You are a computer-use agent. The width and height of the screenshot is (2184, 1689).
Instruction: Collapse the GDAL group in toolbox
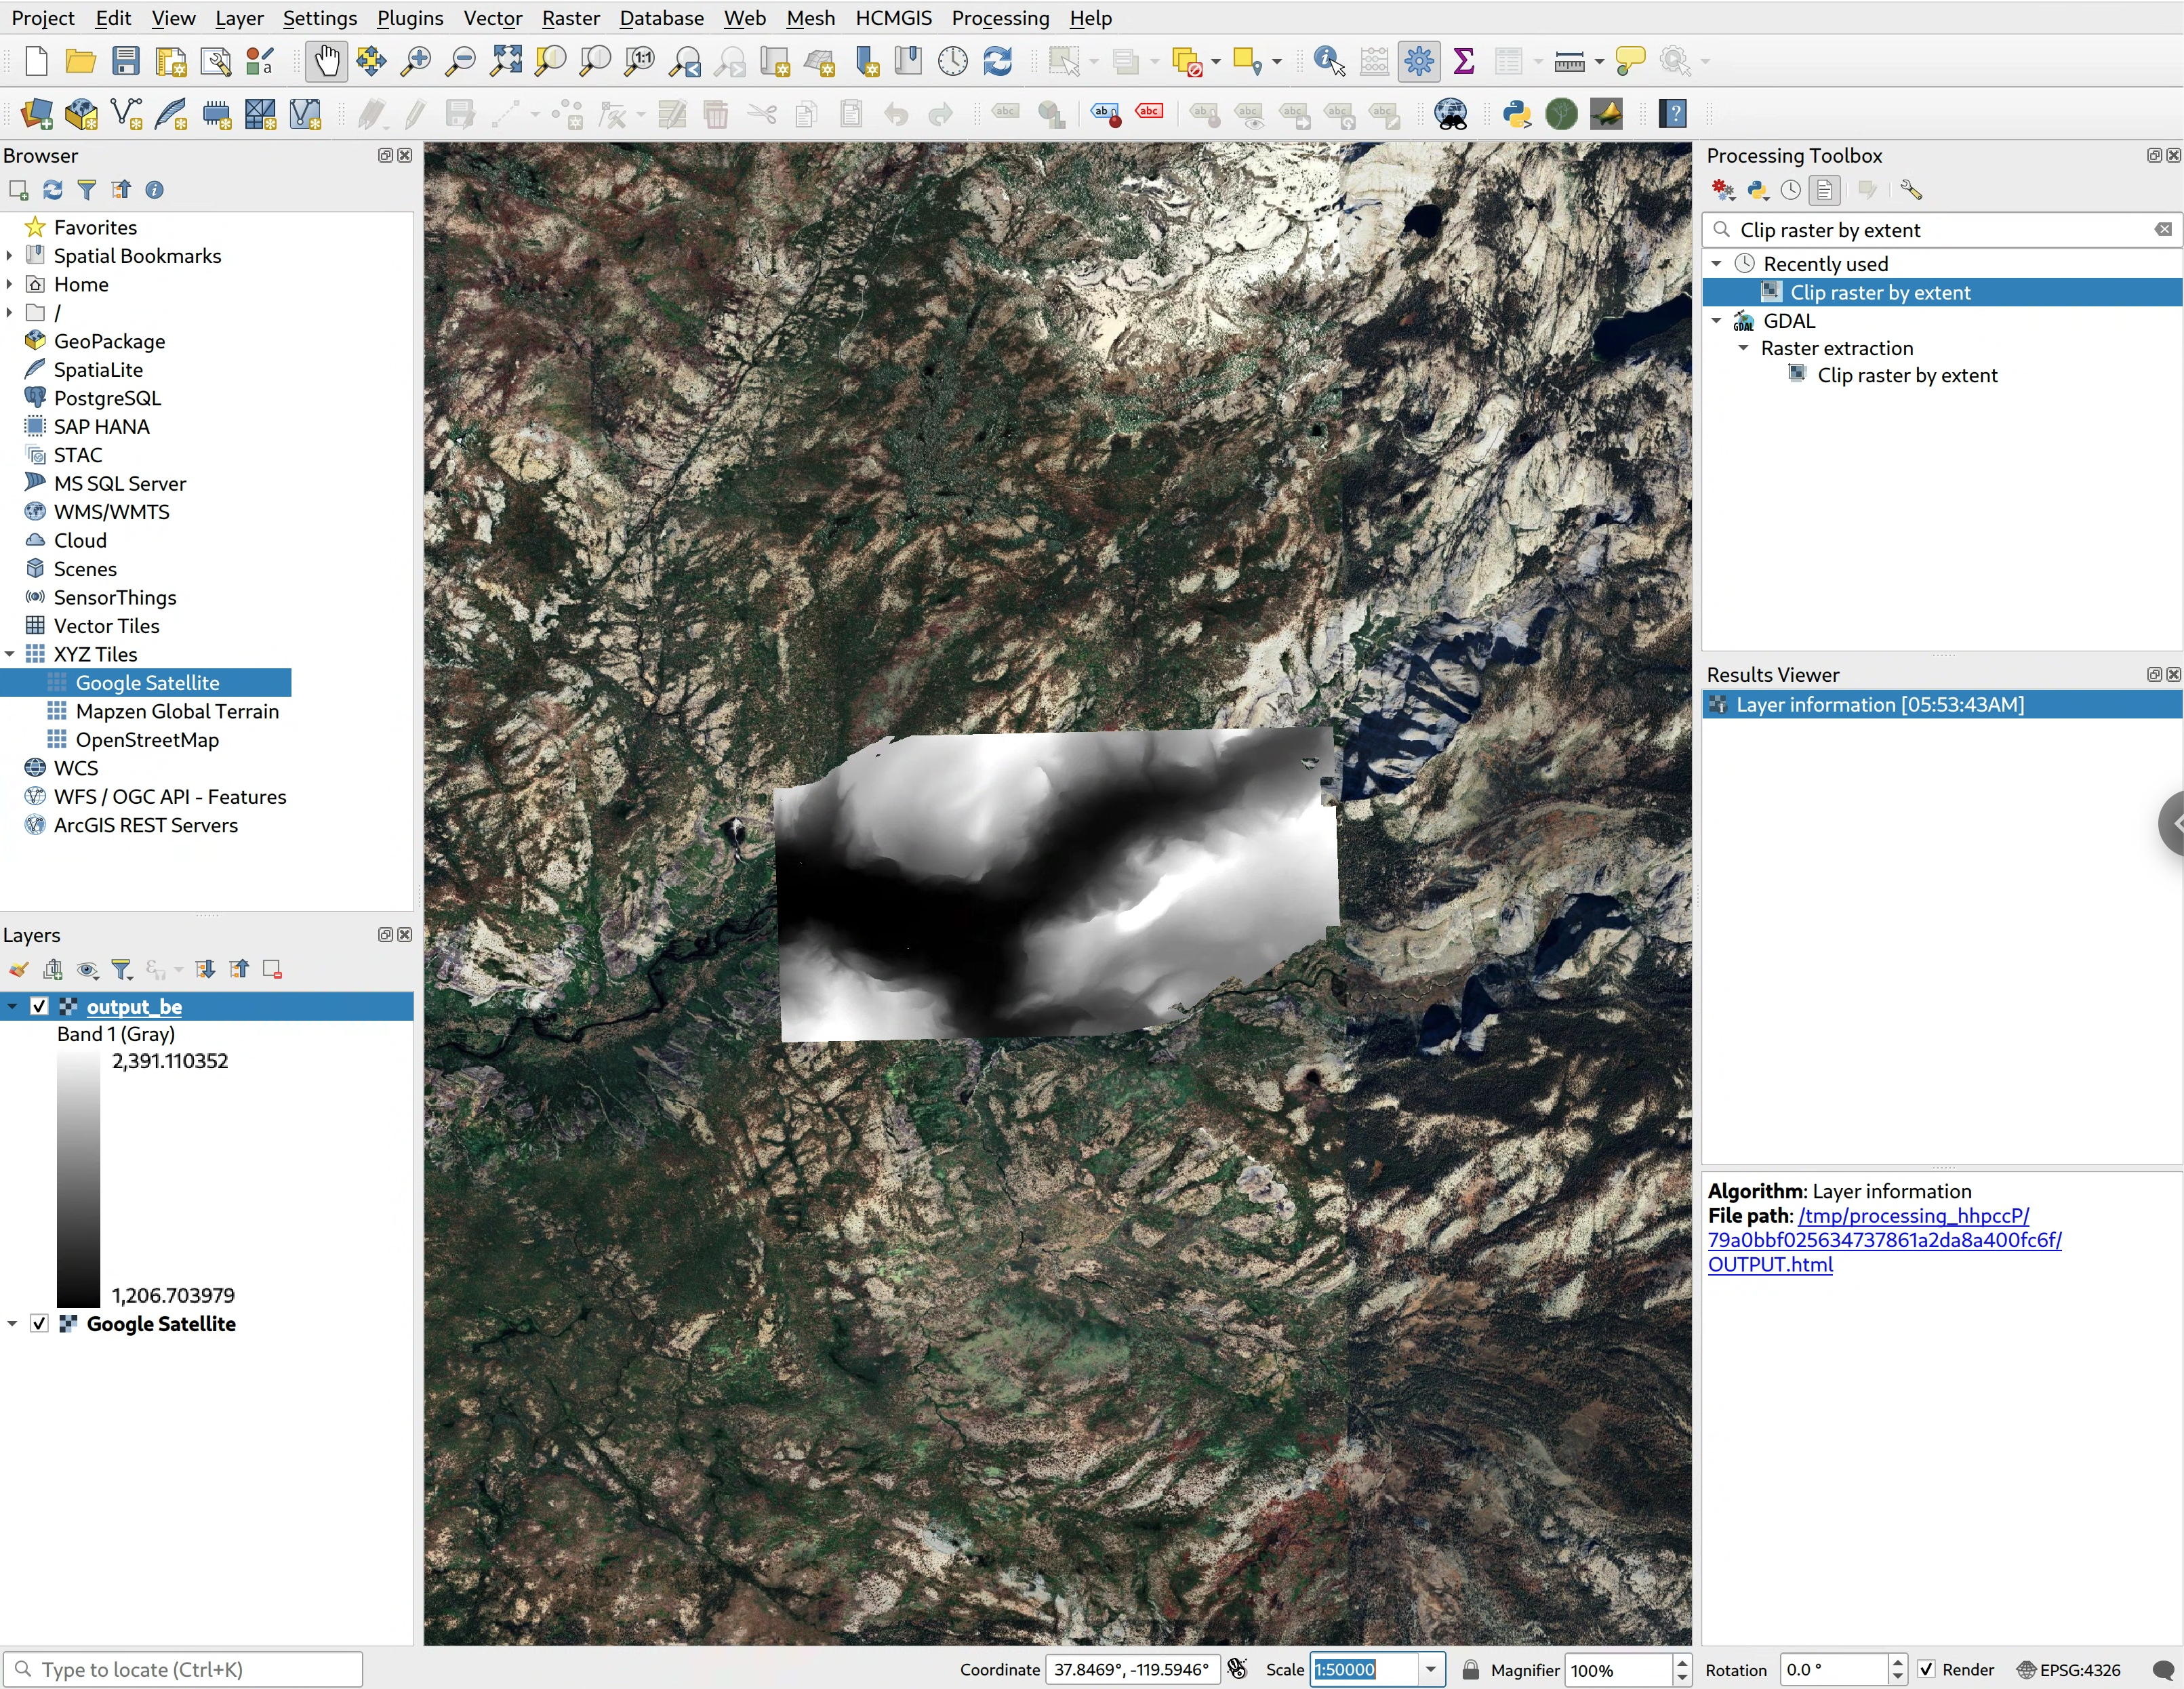click(1717, 321)
